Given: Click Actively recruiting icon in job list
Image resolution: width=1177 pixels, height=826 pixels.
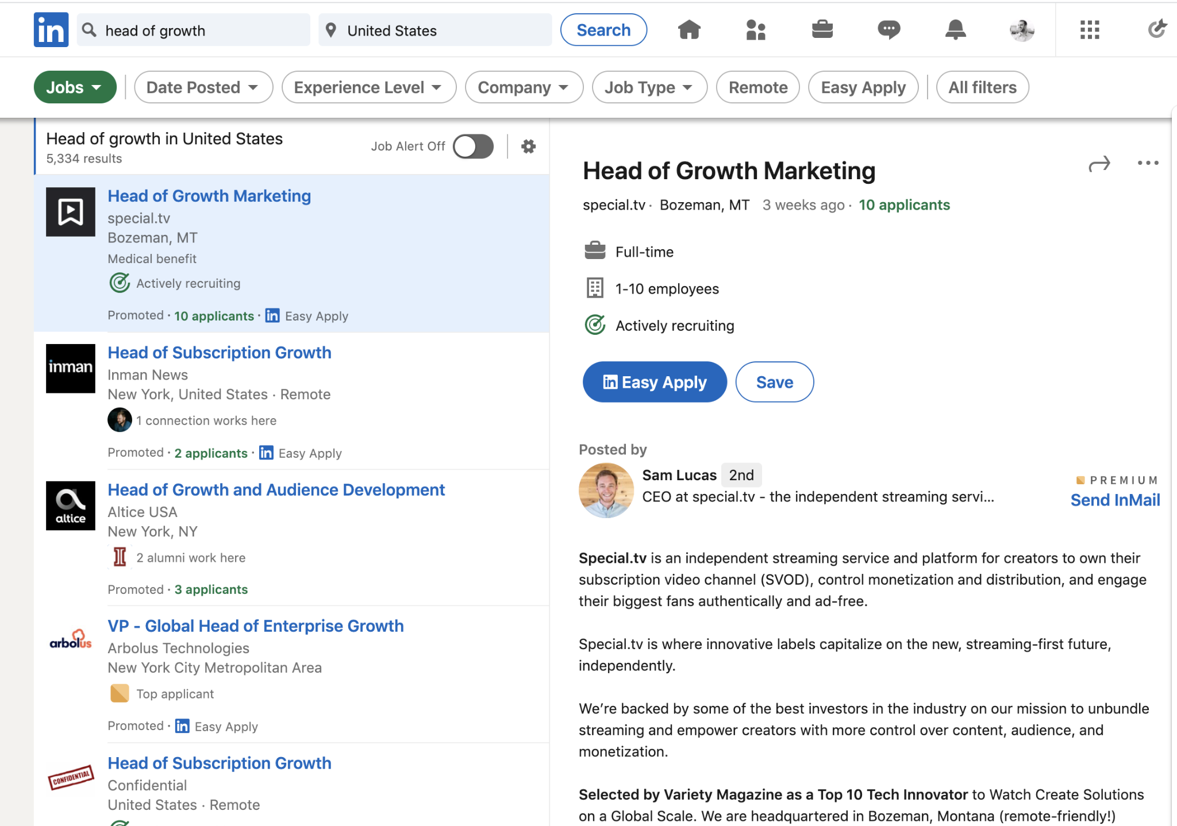Looking at the screenshot, I should [120, 283].
